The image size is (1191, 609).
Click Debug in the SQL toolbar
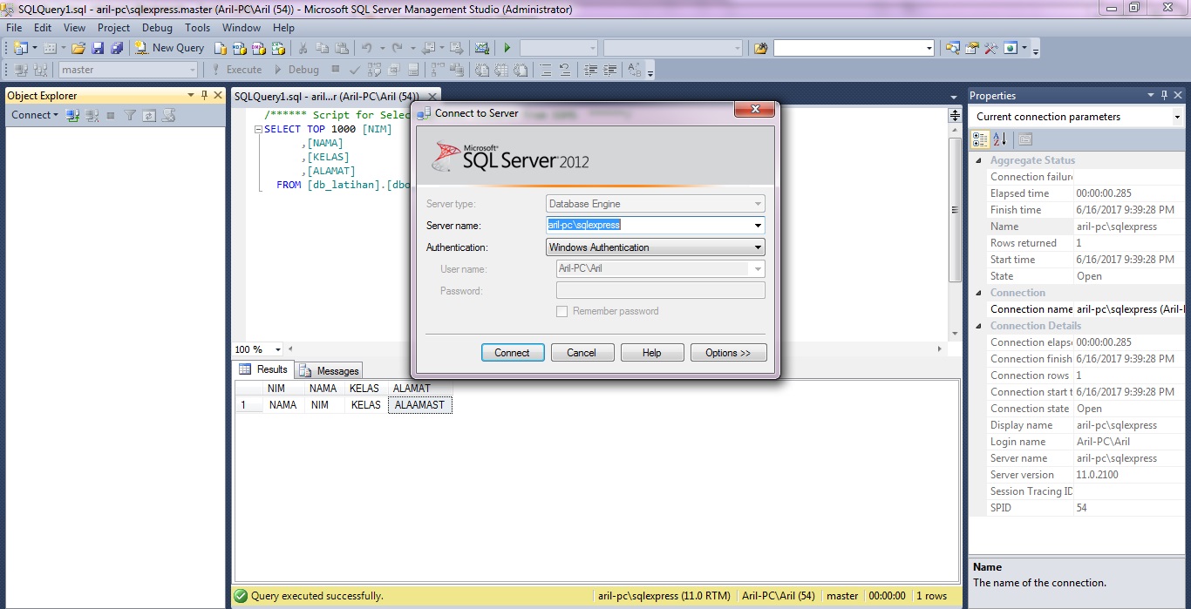296,70
